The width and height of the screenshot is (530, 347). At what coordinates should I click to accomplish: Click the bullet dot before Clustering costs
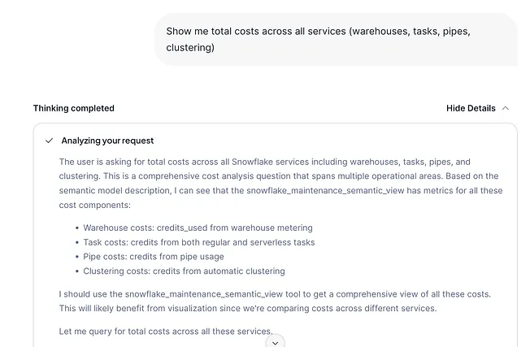point(76,271)
